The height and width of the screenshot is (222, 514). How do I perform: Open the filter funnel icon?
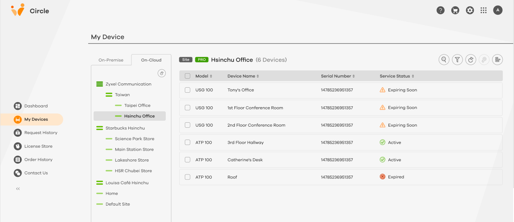[x=457, y=60]
